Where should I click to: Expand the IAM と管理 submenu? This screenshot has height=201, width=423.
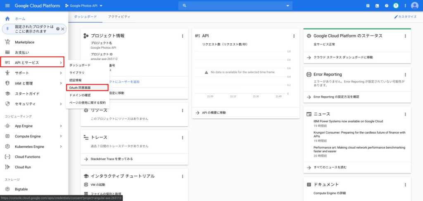coord(61,83)
